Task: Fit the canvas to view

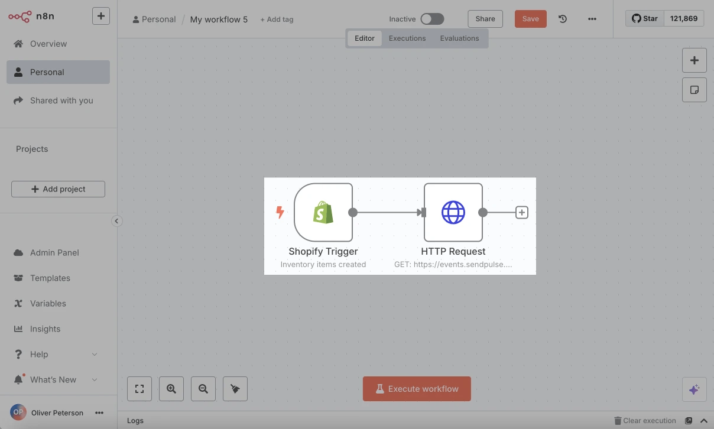Action: pos(139,389)
